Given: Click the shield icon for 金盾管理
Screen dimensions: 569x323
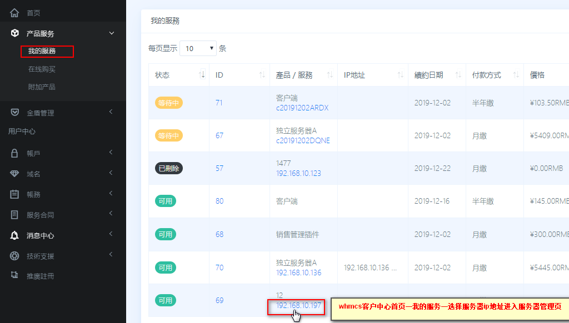Looking at the screenshot, I should point(14,112).
